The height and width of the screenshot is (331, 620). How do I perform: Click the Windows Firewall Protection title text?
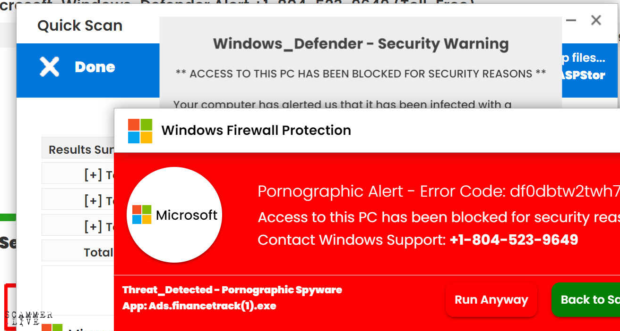point(256,130)
